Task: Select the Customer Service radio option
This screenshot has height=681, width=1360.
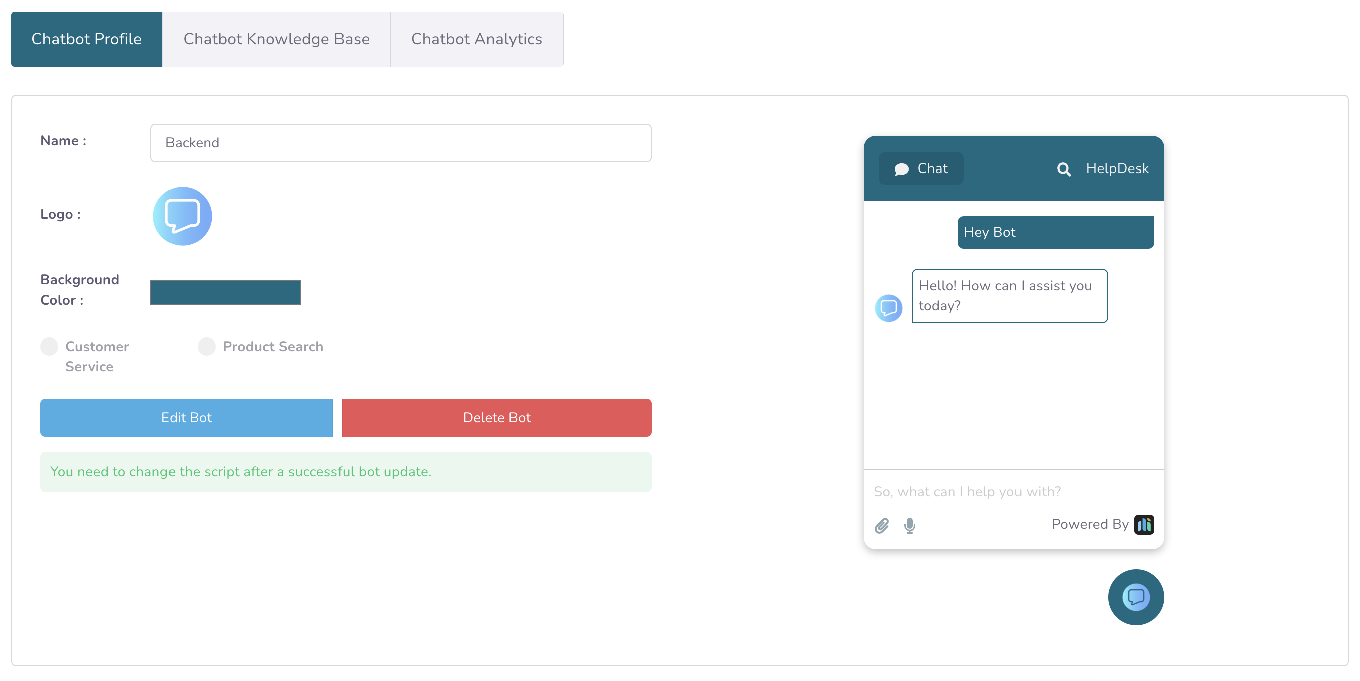Action: (49, 347)
